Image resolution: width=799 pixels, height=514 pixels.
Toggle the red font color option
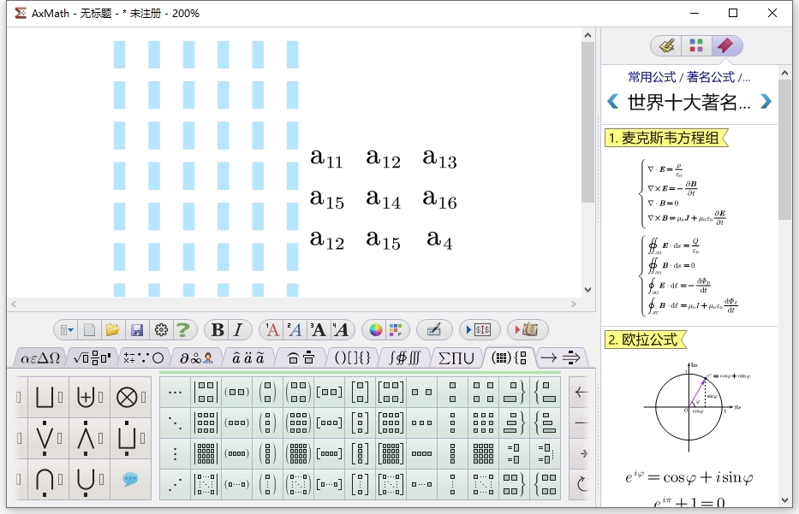(271, 329)
